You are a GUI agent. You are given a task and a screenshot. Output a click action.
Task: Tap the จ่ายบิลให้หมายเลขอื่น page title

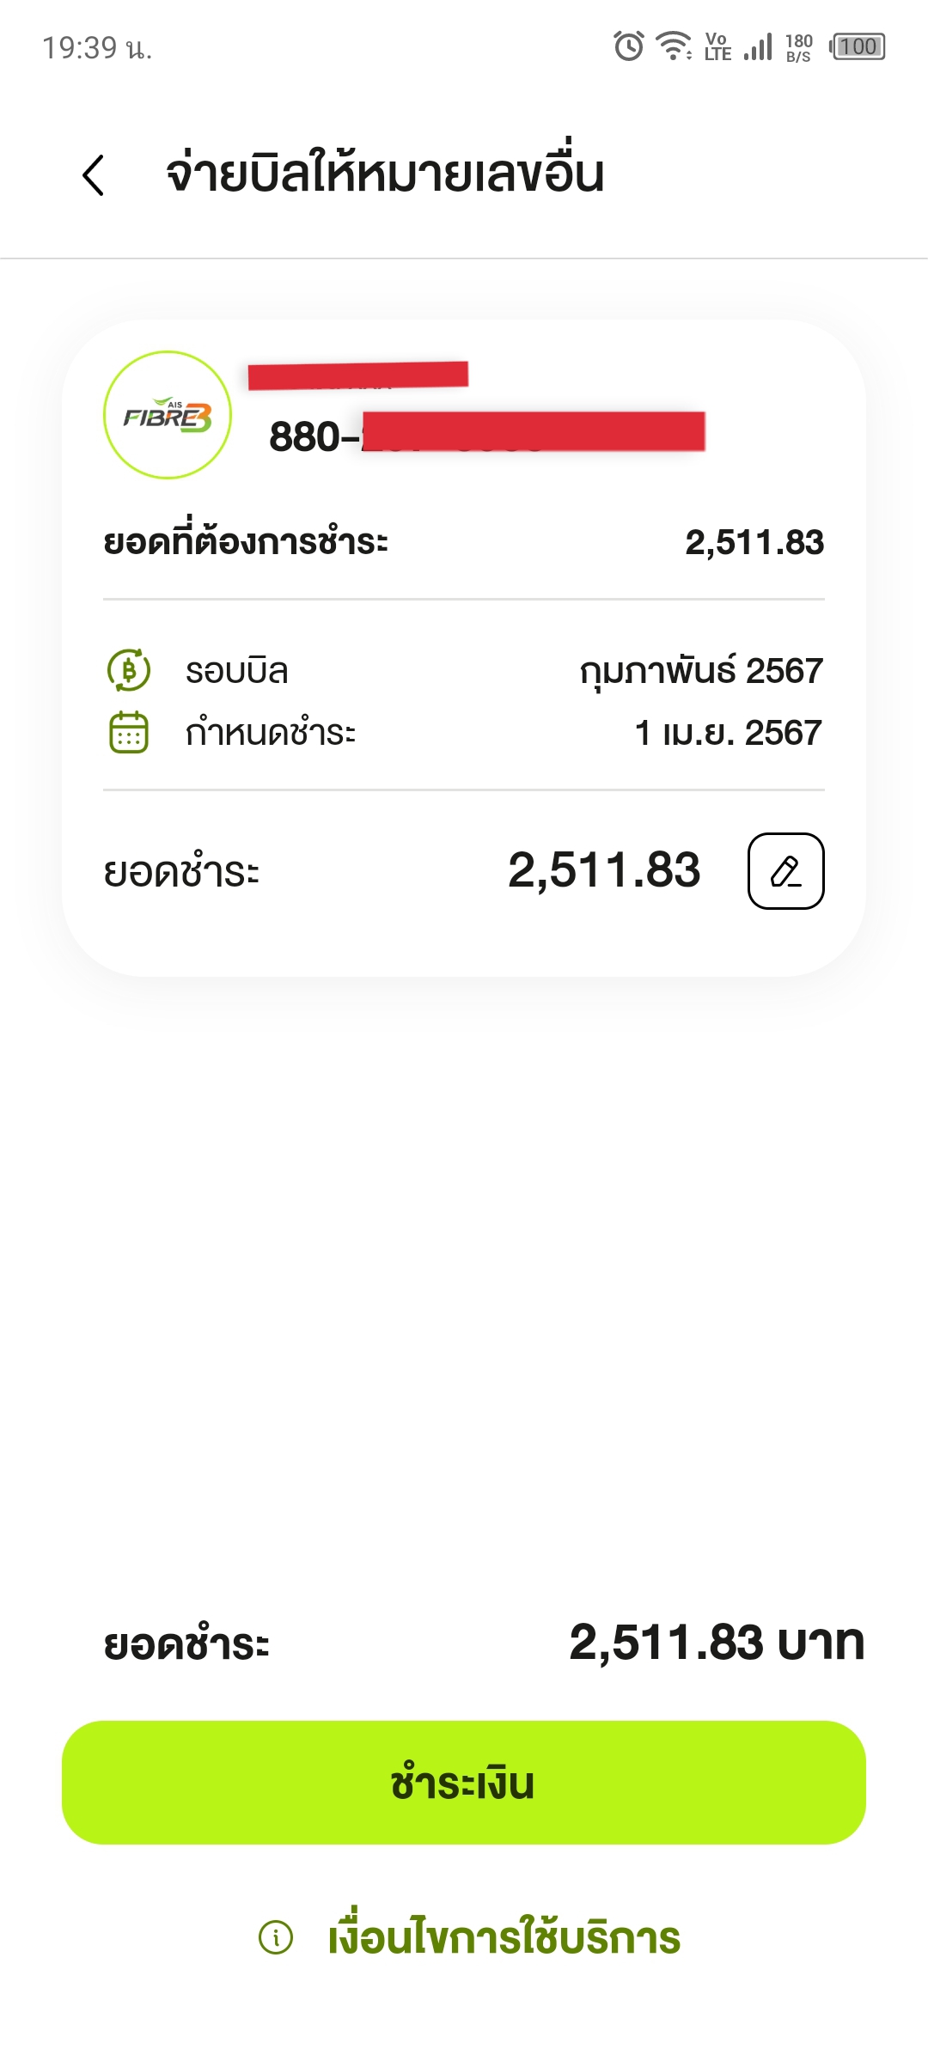(x=385, y=174)
